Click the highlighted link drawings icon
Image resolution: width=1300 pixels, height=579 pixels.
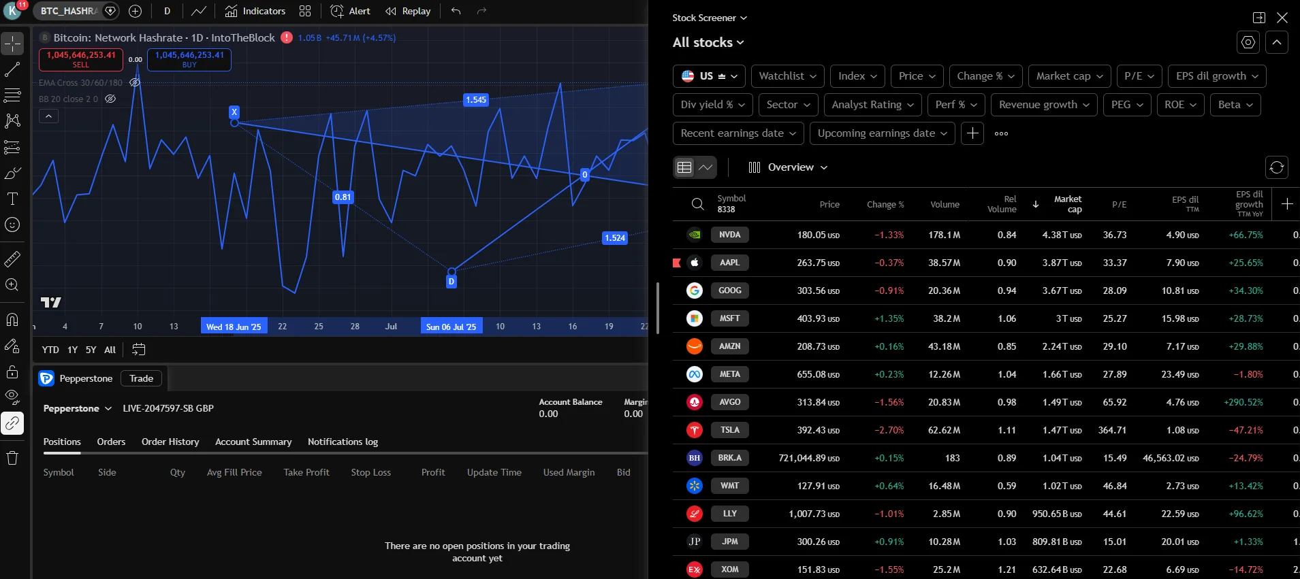(12, 423)
